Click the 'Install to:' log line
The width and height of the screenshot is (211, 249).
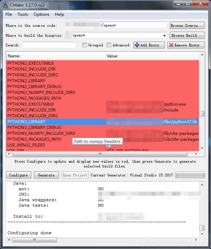coord(28,216)
